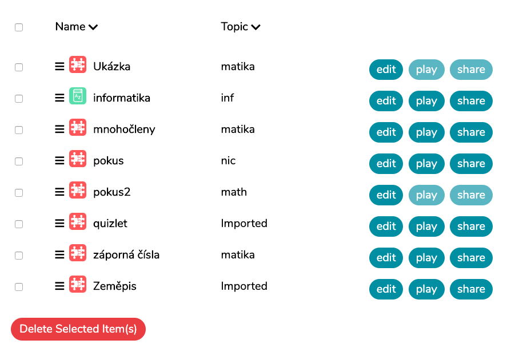
Task: Tick the select-all checkbox in the header
Action: [x=19, y=27]
